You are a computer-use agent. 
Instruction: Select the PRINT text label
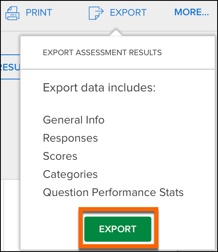39,12
